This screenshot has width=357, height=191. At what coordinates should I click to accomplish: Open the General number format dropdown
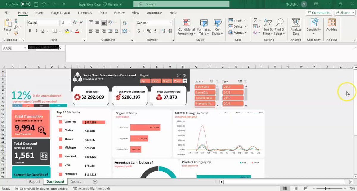coord(171,23)
